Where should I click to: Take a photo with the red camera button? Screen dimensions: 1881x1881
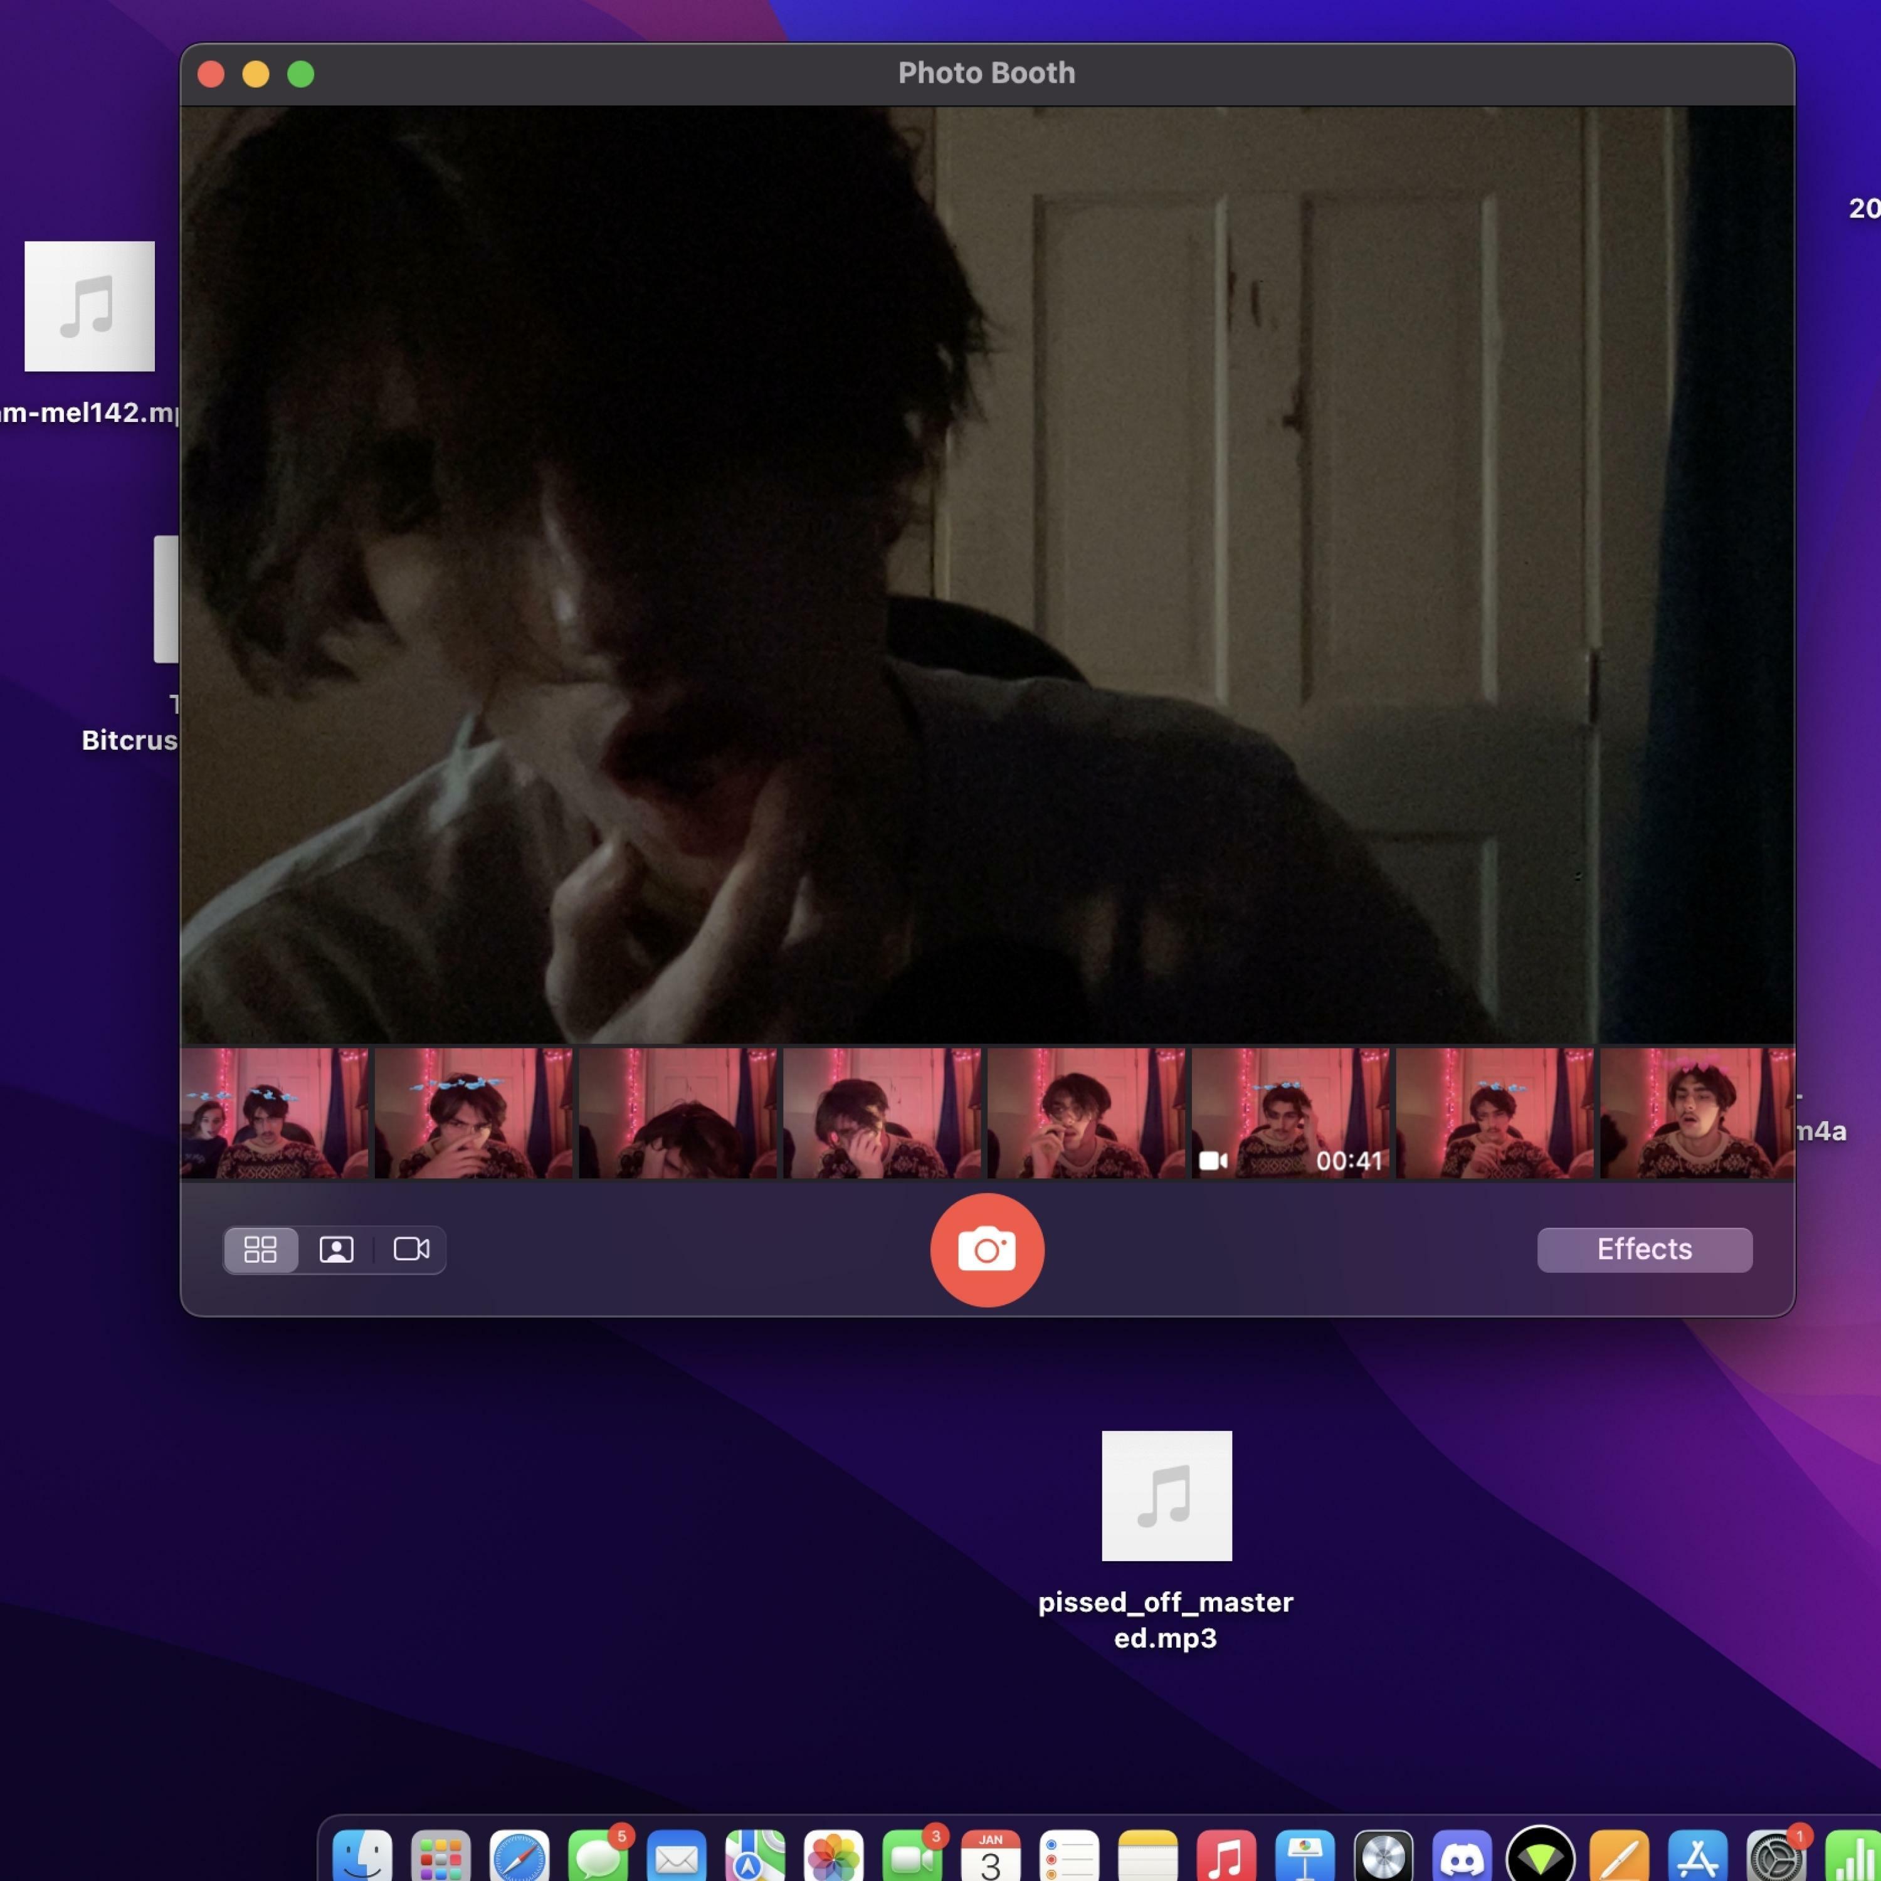click(x=986, y=1249)
